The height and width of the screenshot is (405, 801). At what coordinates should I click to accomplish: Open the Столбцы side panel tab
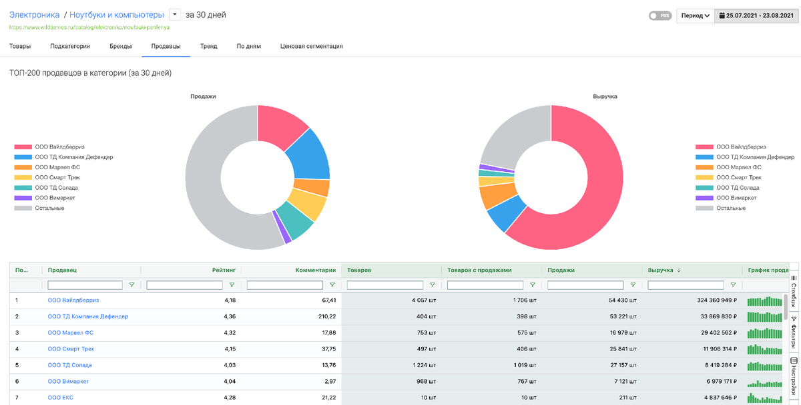[x=794, y=290]
